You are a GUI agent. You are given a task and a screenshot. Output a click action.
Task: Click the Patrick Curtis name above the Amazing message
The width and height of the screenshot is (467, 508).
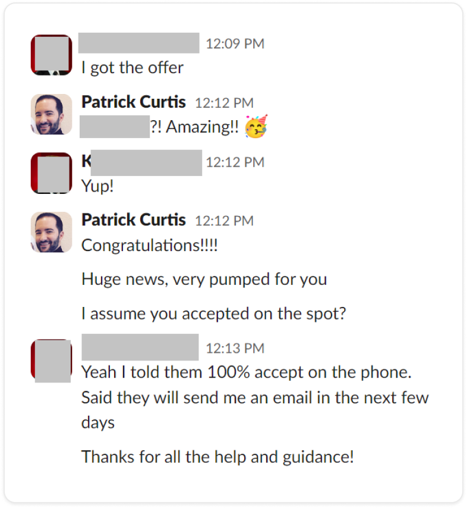(134, 102)
